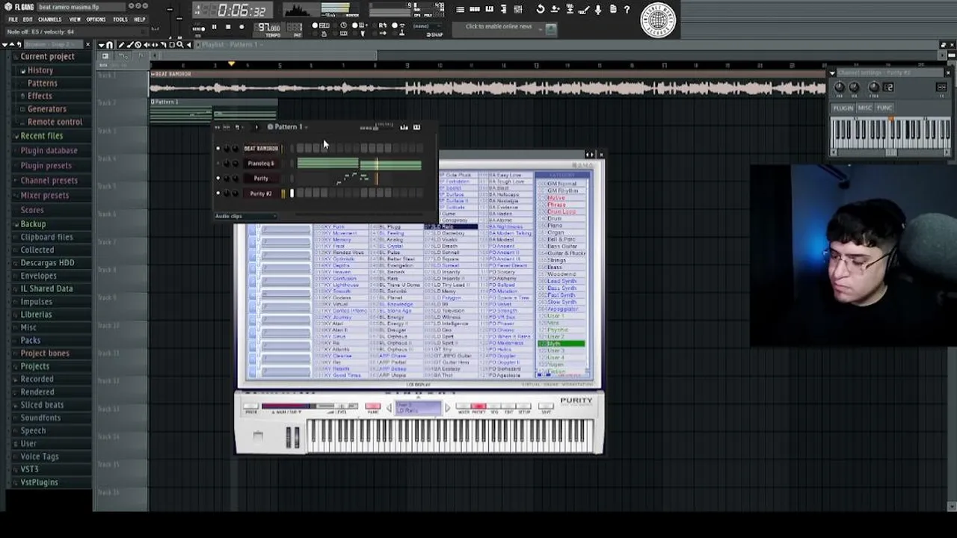Pause playback in the transport bar

pyautogui.click(x=214, y=28)
